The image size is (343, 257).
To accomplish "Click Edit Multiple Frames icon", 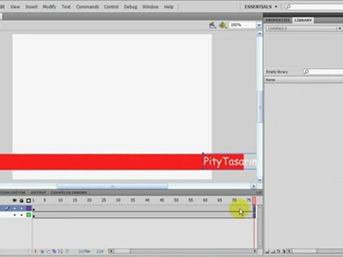I will (x=54, y=251).
